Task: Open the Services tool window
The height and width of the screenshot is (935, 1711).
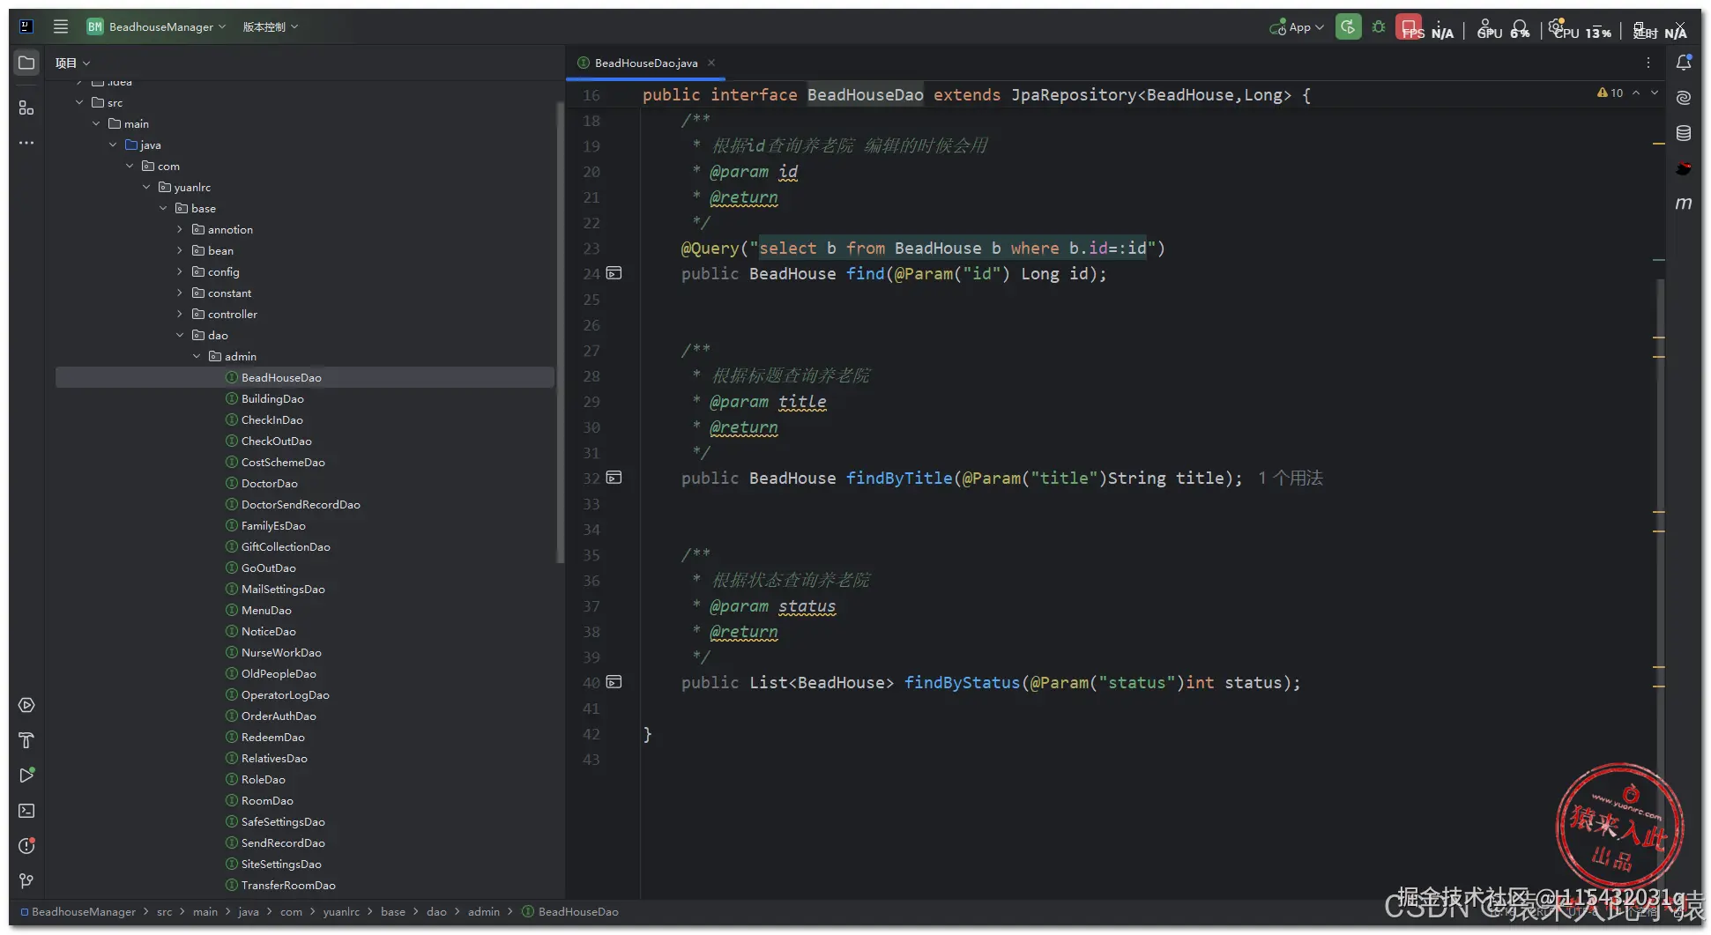Action: pyautogui.click(x=26, y=705)
